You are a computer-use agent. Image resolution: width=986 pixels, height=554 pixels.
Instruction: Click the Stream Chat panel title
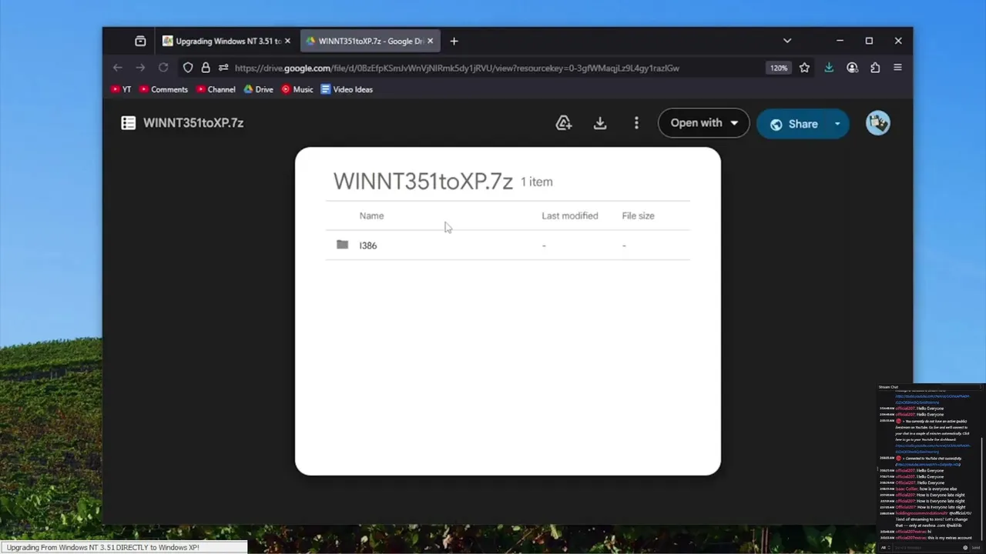[888, 387]
